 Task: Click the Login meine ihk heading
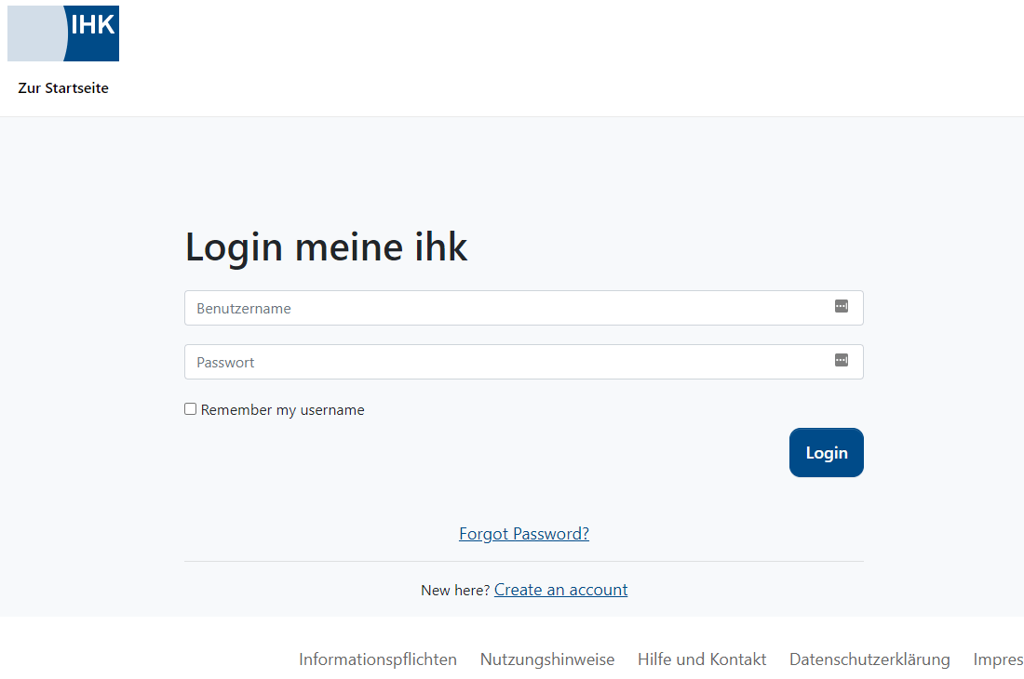pos(326,247)
